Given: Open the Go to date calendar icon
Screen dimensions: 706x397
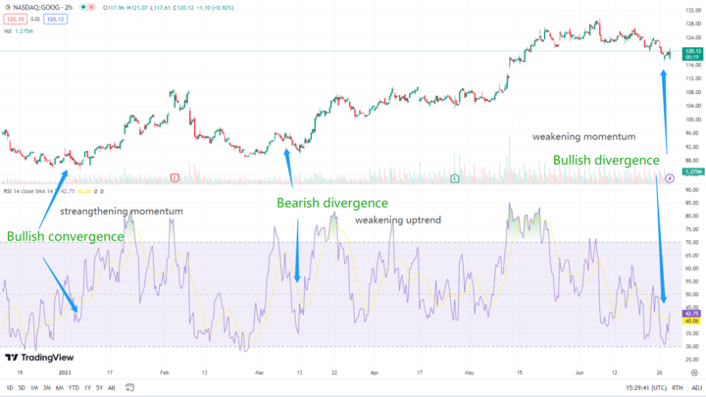Looking at the screenshot, I should [x=129, y=387].
